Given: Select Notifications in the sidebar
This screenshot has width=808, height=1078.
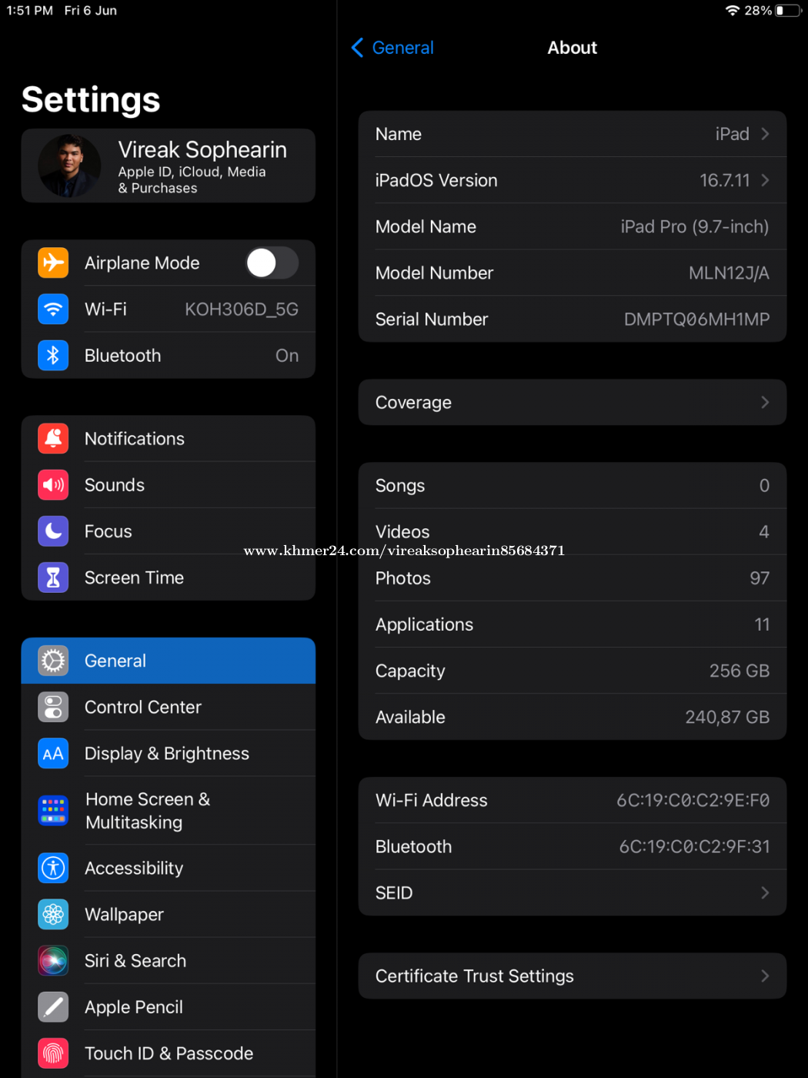Looking at the screenshot, I should [169, 438].
